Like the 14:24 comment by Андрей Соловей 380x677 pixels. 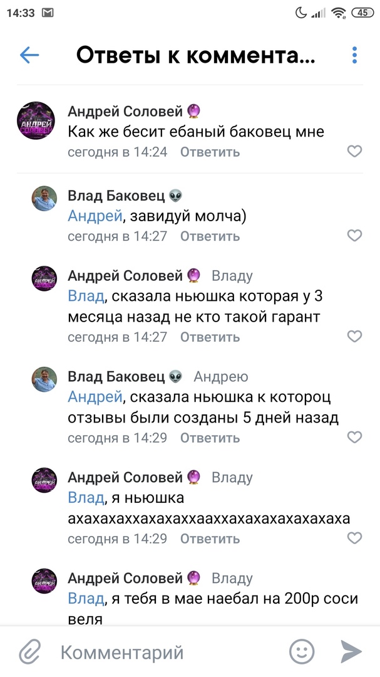[x=354, y=151]
